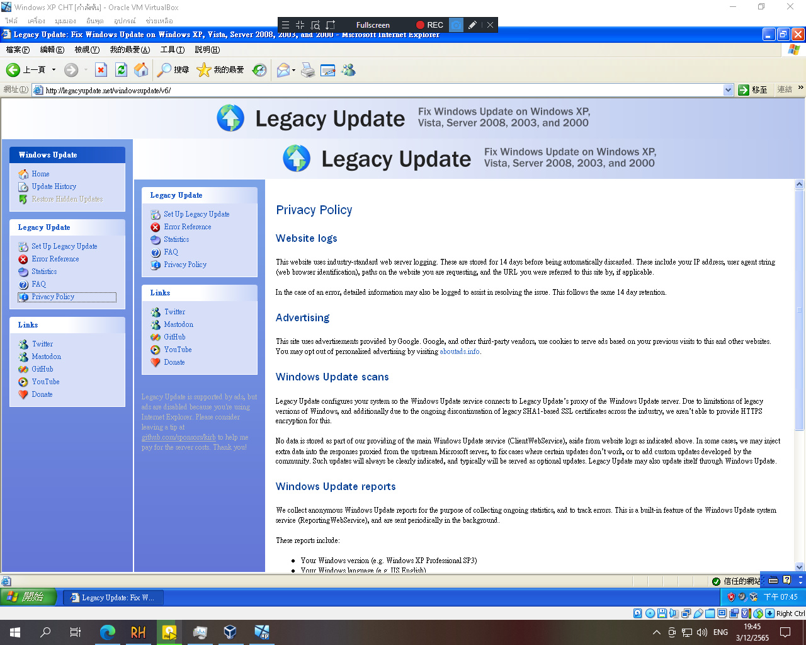The image size is (806, 645).
Task: Click the Home link under Windows Update
Action: [40, 174]
